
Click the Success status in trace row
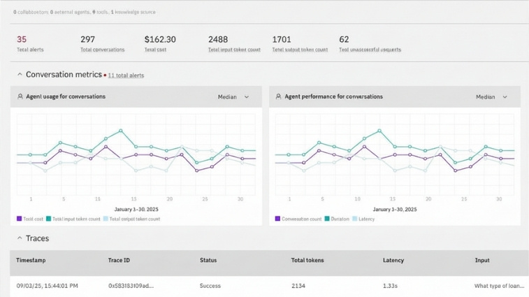[210, 286]
